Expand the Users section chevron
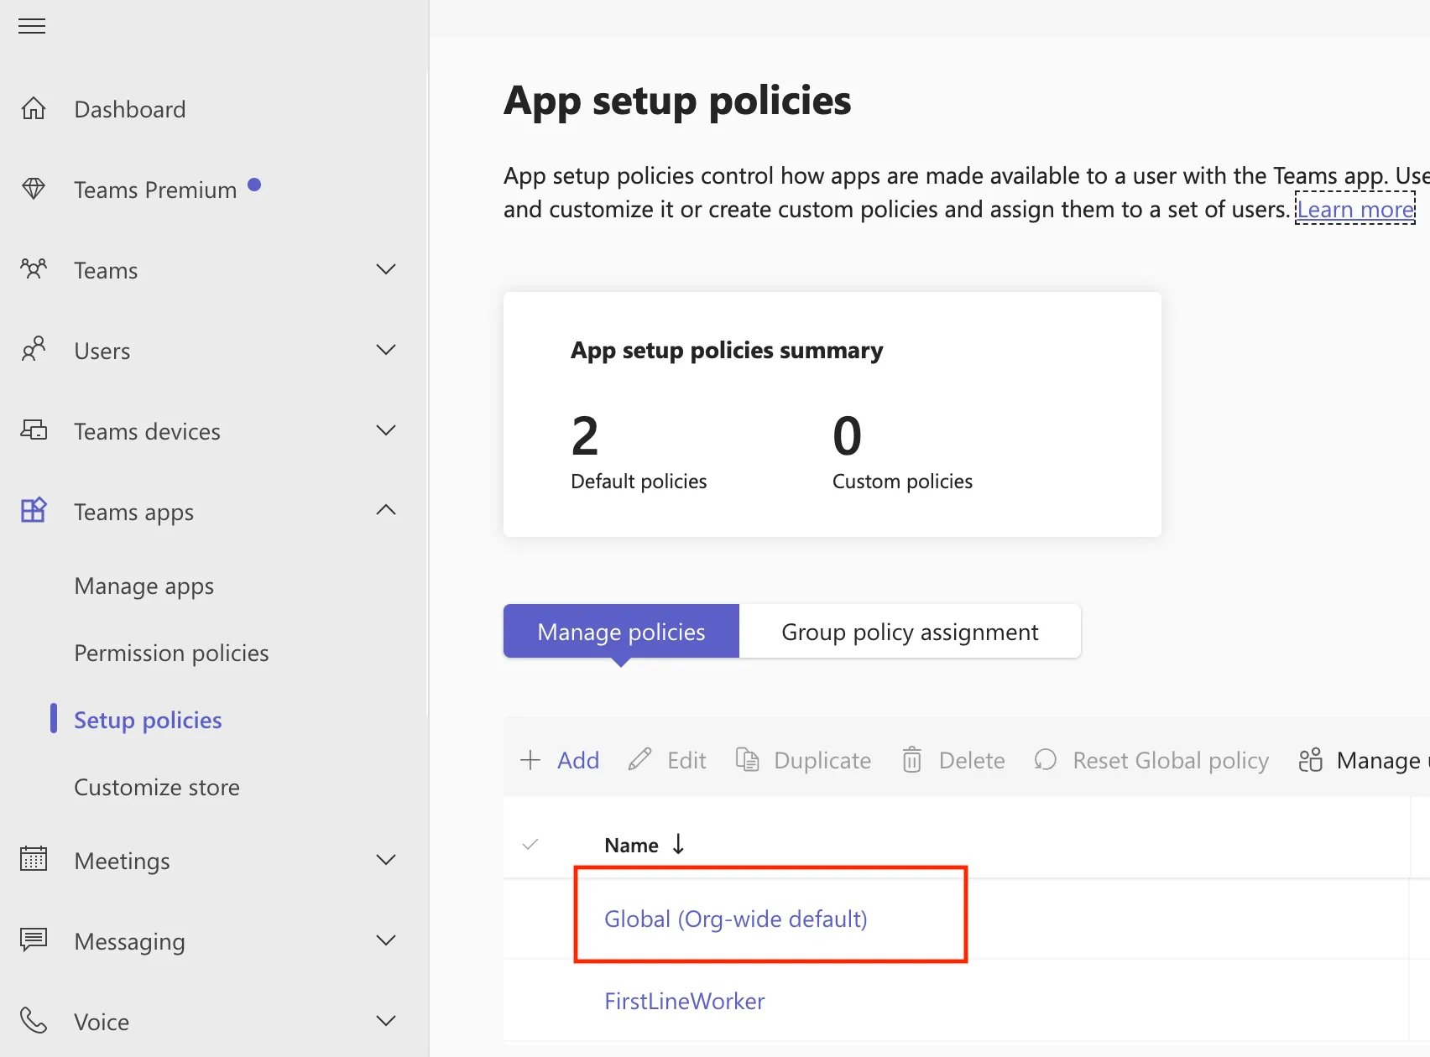The image size is (1430, 1057). 386,350
